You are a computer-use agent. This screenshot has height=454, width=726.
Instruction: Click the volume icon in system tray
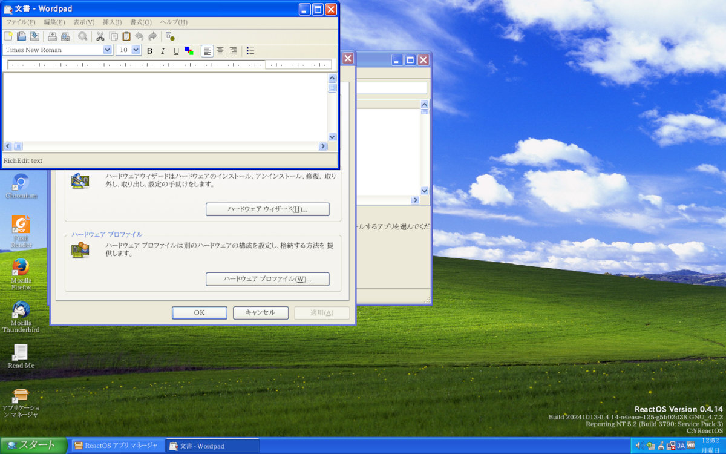pos(639,446)
